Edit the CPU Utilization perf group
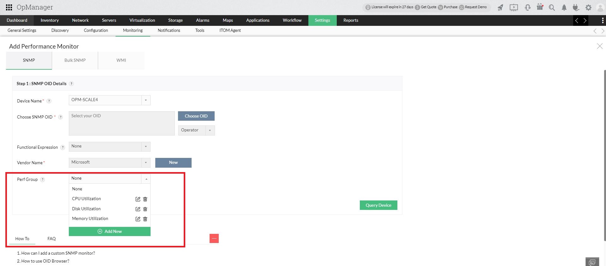The width and height of the screenshot is (606, 266). pos(138,199)
